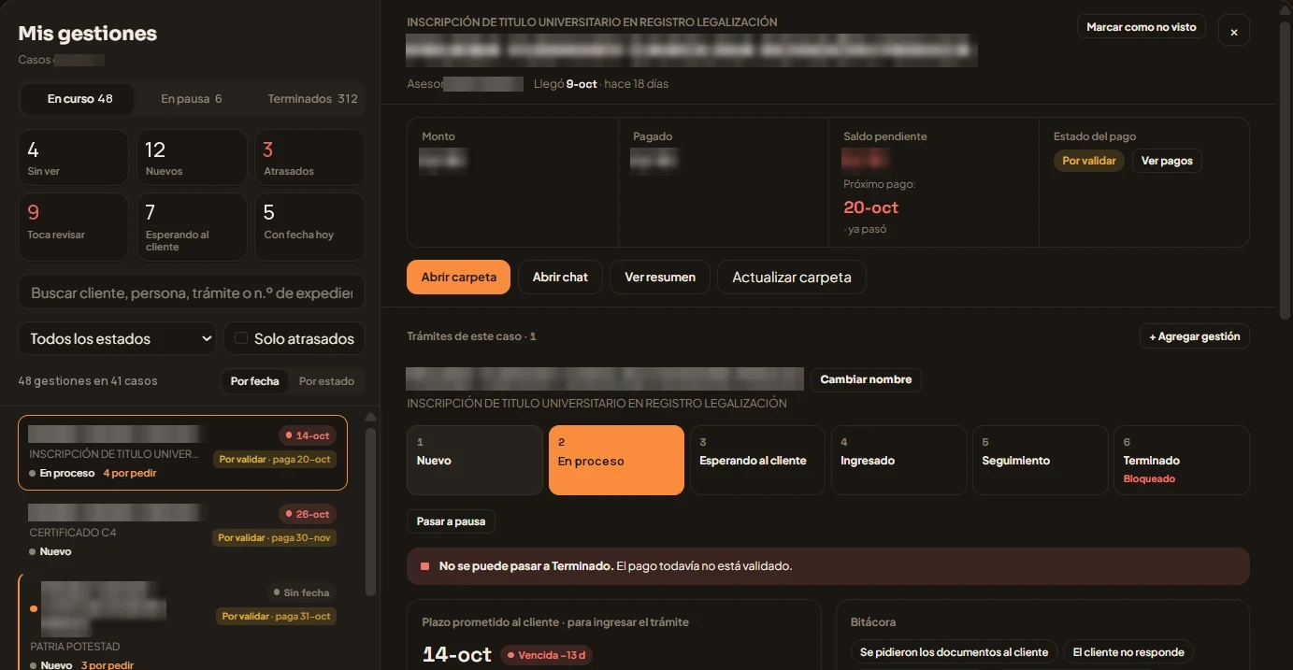Click the 26-oct date badge
This screenshot has width=1293, height=670.
308,514
